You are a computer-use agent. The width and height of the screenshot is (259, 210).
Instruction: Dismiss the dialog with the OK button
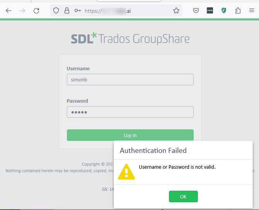coord(183,196)
